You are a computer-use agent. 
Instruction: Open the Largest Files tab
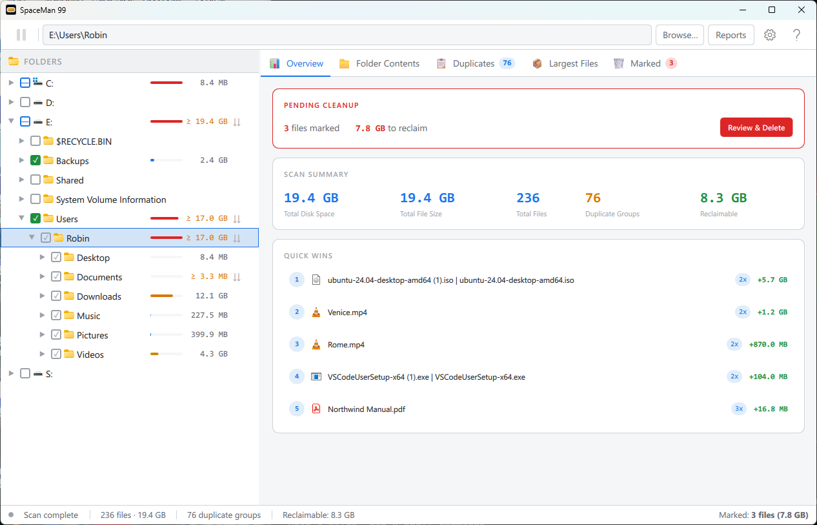click(x=565, y=63)
